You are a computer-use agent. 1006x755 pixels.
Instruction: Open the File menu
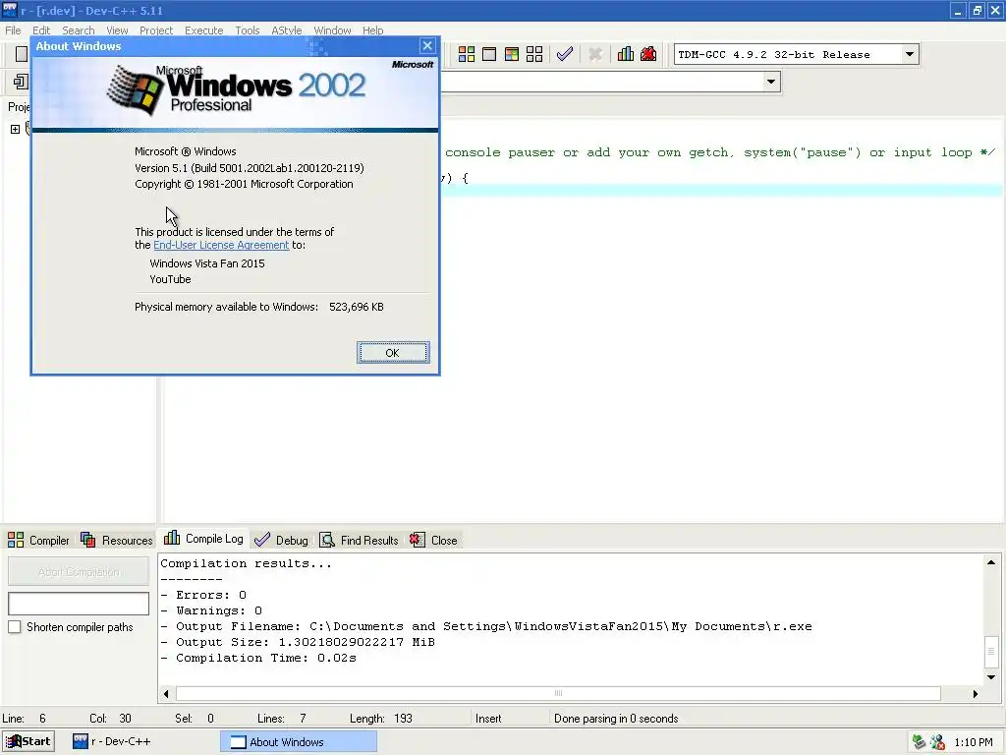click(x=13, y=30)
